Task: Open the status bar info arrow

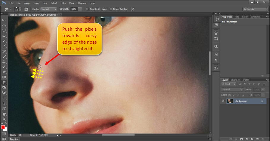Action: click(58, 135)
